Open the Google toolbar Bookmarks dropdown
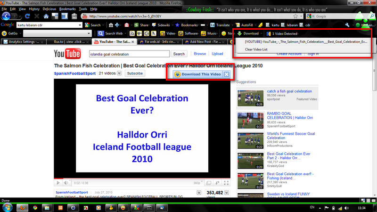 tap(199, 25)
